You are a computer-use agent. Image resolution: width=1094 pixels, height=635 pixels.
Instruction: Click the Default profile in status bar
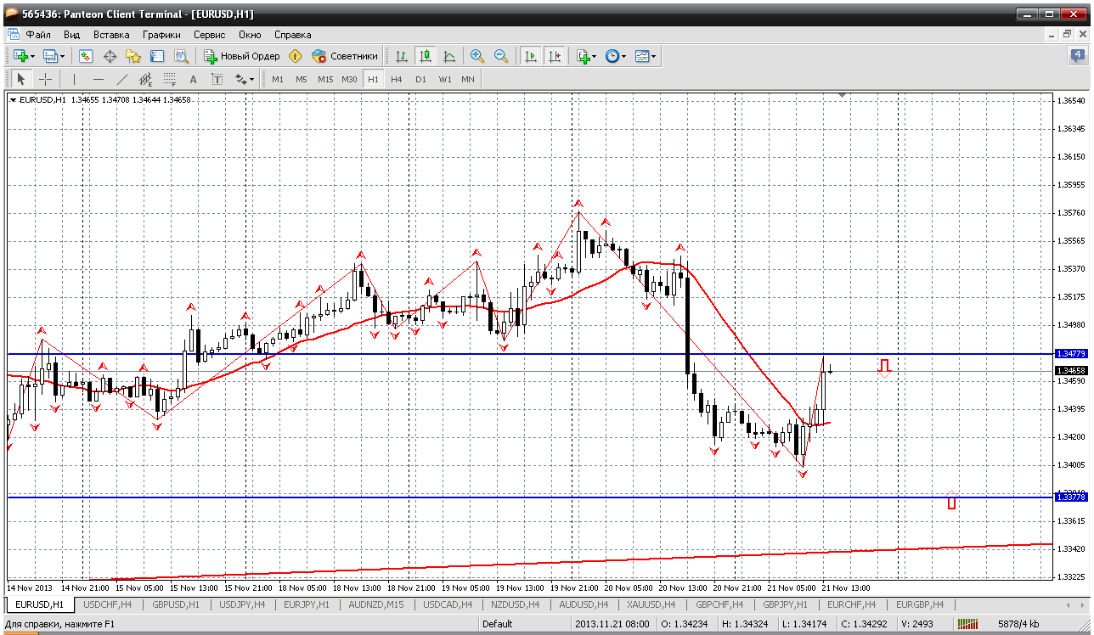[497, 624]
